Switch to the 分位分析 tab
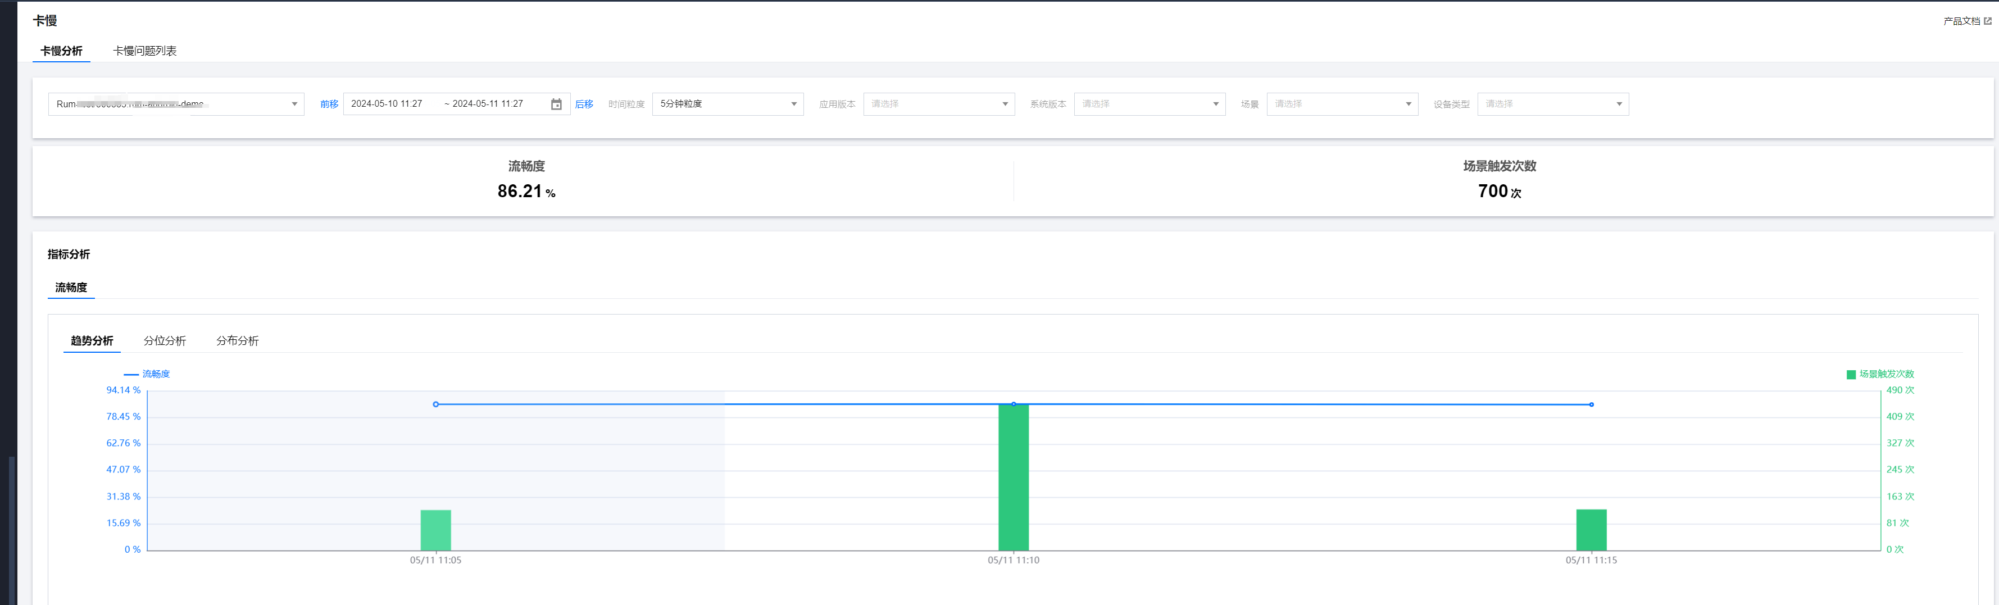The width and height of the screenshot is (1999, 605). (165, 340)
